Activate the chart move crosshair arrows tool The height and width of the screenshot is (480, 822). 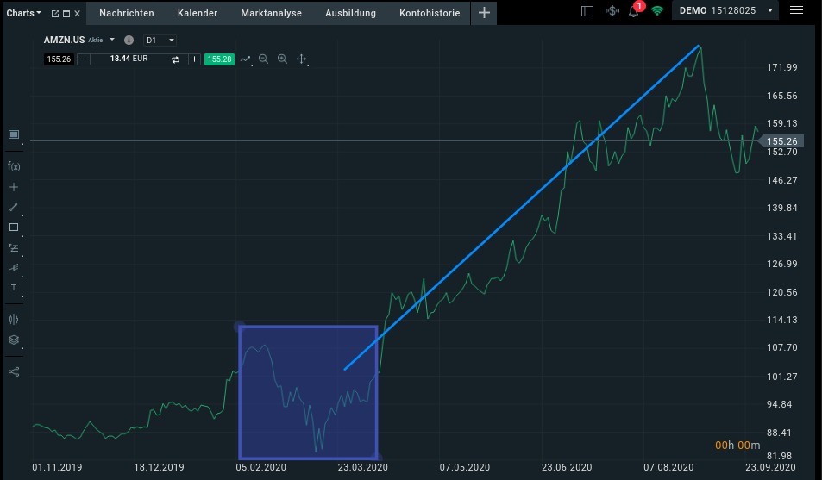coord(301,59)
